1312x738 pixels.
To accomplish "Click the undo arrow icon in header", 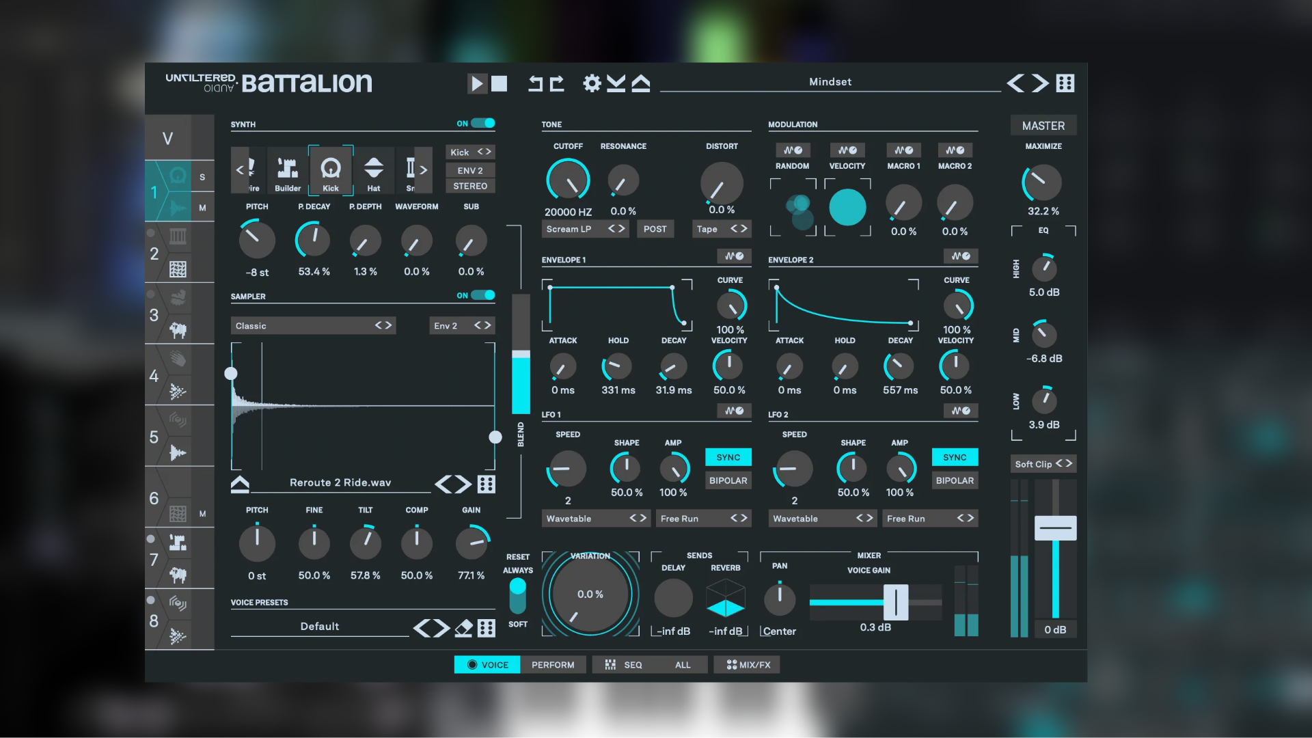I will [x=536, y=83].
